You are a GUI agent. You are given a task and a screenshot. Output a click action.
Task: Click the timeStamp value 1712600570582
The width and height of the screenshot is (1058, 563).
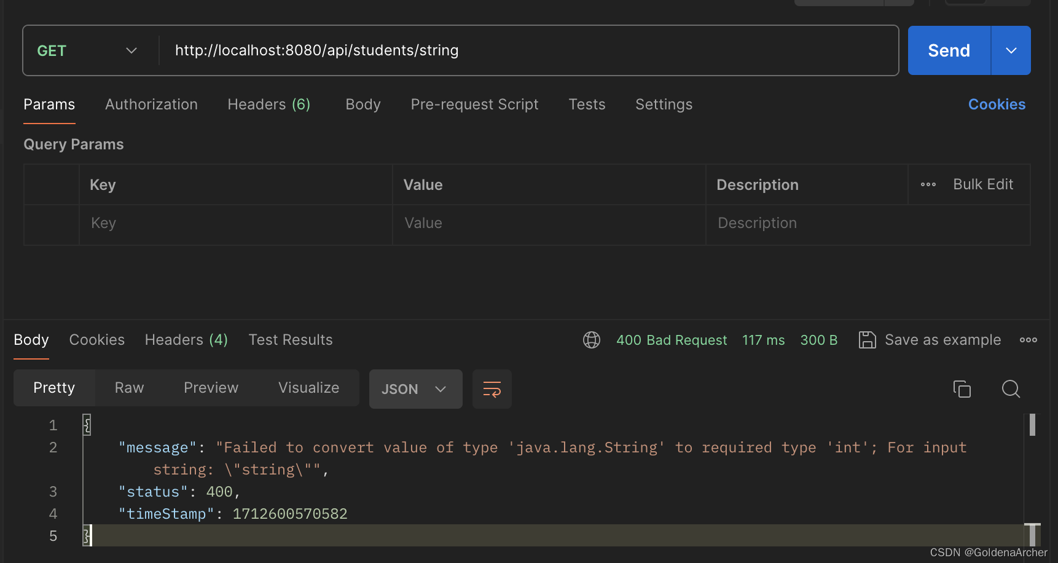coord(290,514)
